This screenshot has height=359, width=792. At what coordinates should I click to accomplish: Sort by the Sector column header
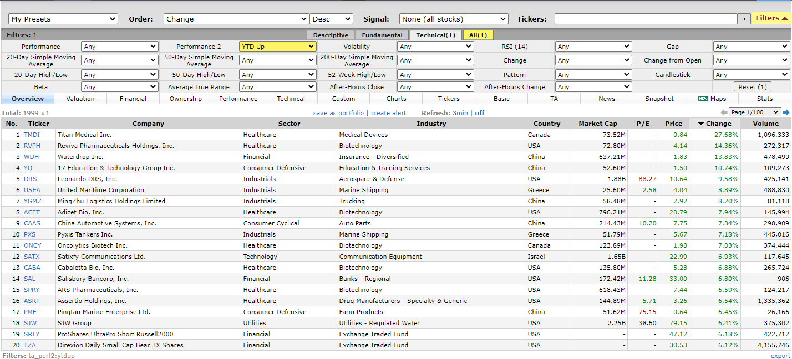tap(289, 124)
